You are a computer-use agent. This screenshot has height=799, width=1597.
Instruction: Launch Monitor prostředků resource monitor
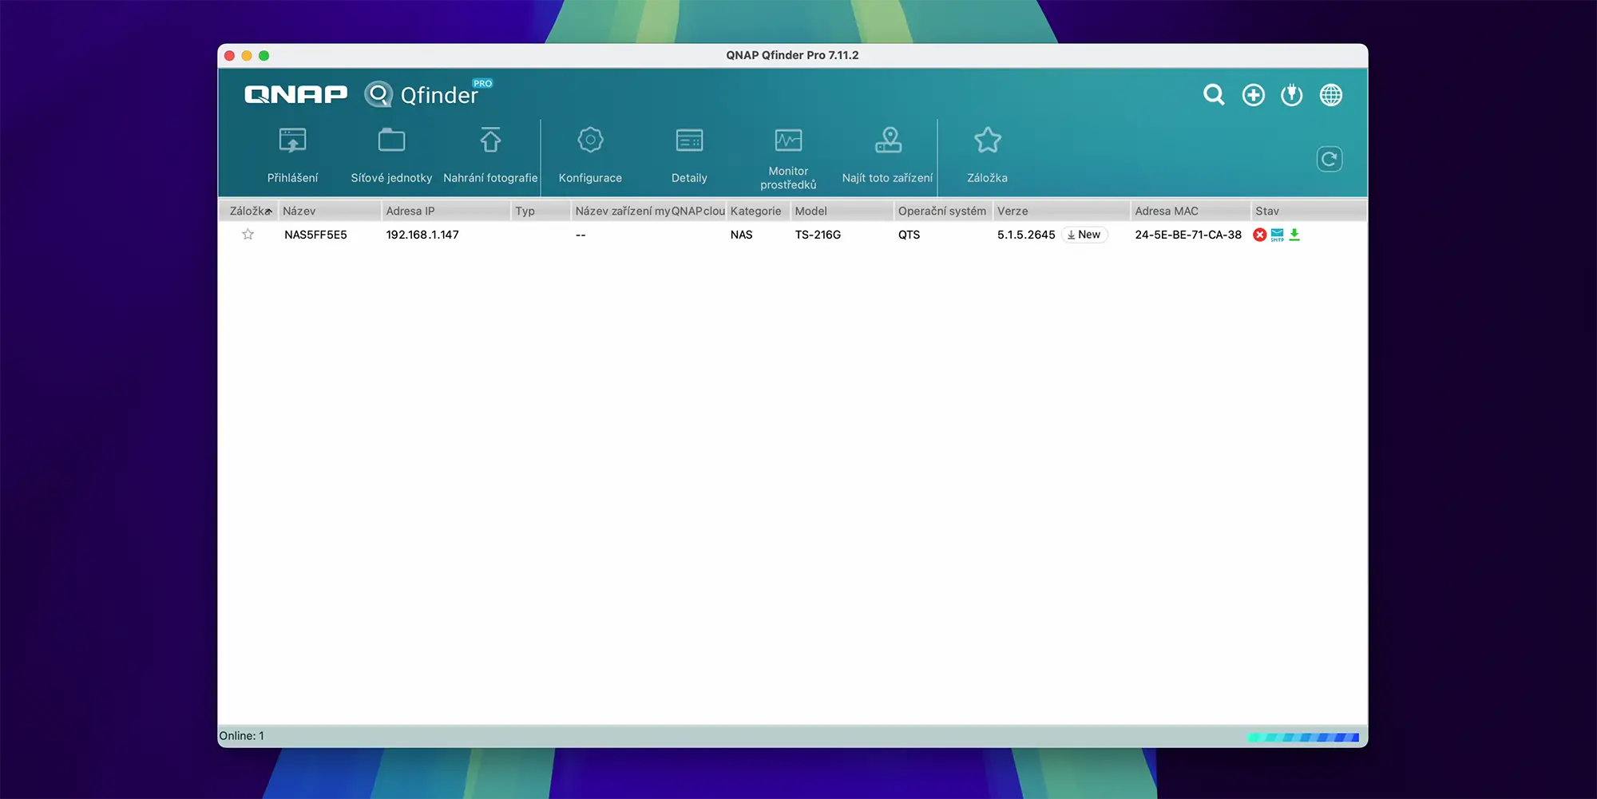click(788, 141)
